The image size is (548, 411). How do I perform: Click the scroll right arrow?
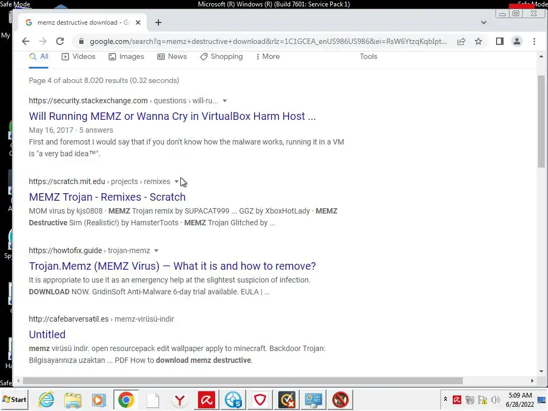pyautogui.click(x=532, y=380)
